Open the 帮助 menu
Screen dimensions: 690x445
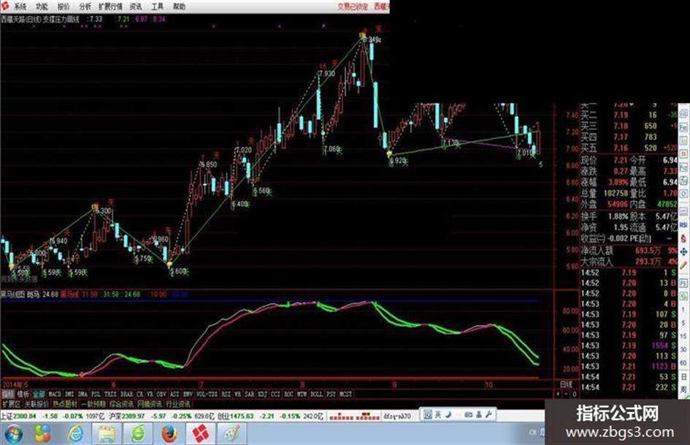coord(179,6)
